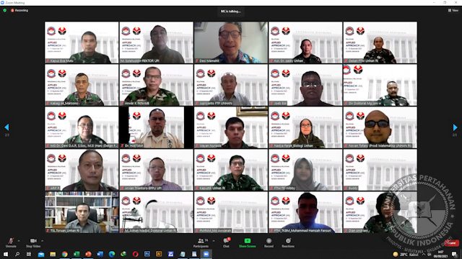Select the Muhammad Hamzah Fansuri video tile

305,212
